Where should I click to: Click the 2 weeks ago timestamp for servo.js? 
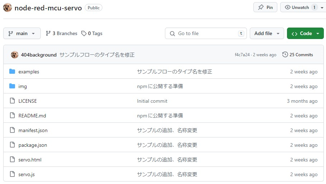(304, 174)
